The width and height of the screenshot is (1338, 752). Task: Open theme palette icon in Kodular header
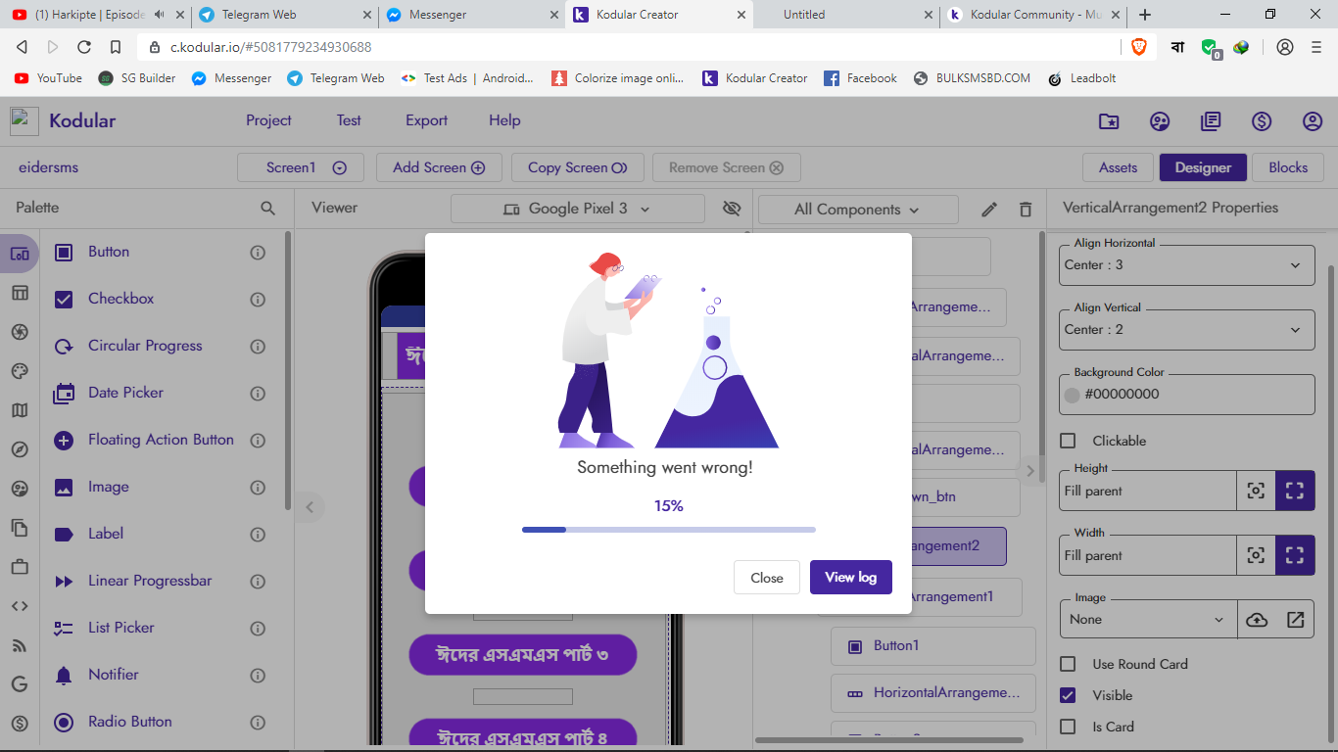click(x=1160, y=121)
